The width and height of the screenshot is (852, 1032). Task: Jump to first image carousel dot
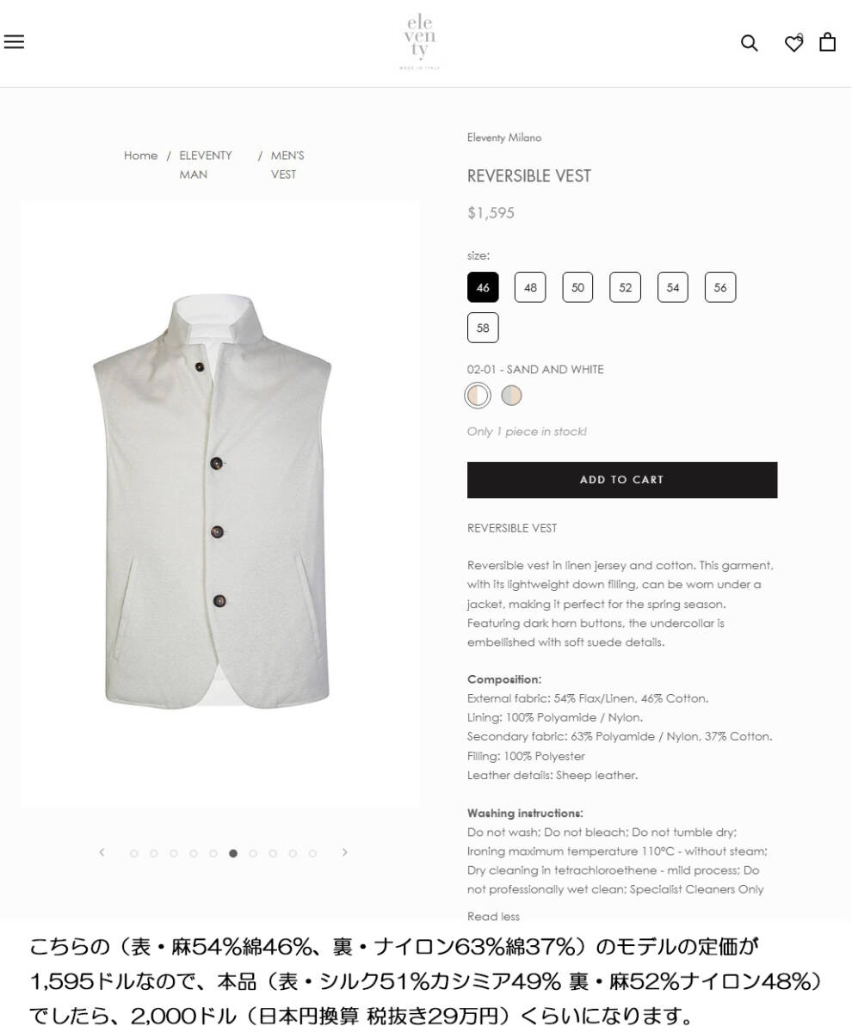[133, 853]
